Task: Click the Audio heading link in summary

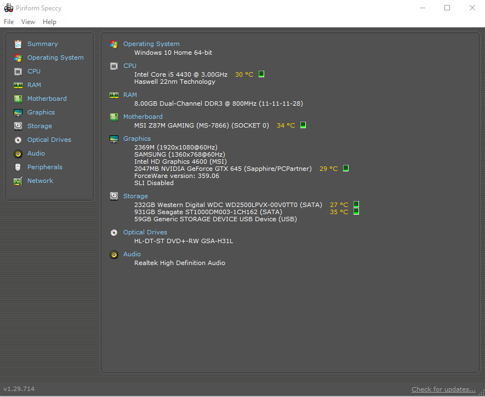Action: (132, 254)
